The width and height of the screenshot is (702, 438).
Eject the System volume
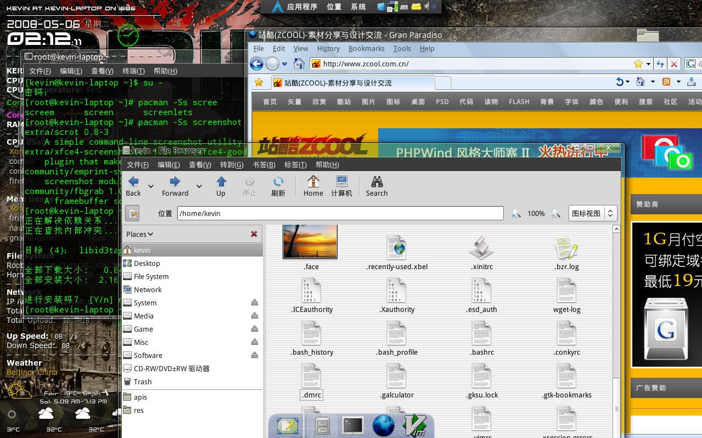pos(255,303)
